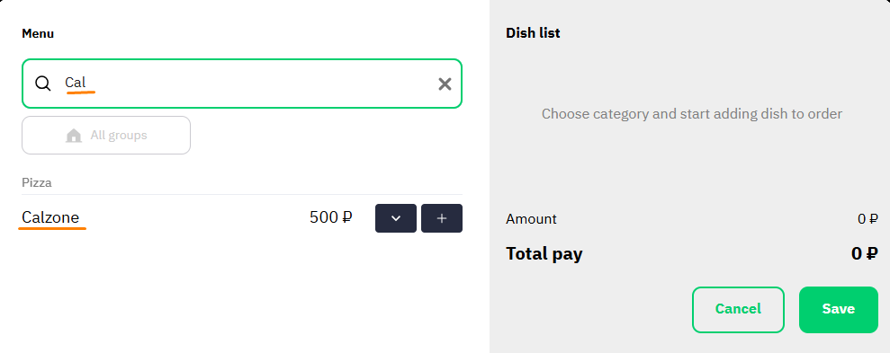Add Calzone with the plus icon
The width and height of the screenshot is (890, 353).
coord(442,218)
